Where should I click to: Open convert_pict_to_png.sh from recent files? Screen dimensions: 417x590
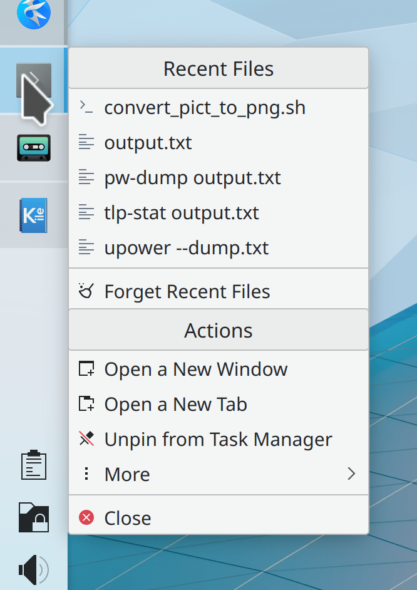click(x=205, y=108)
